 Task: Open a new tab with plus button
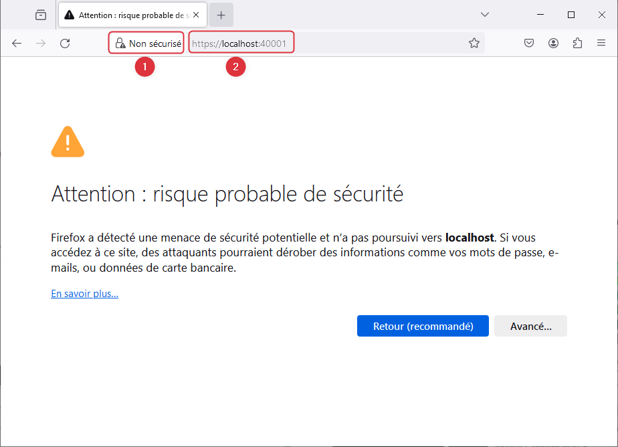coord(221,15)
